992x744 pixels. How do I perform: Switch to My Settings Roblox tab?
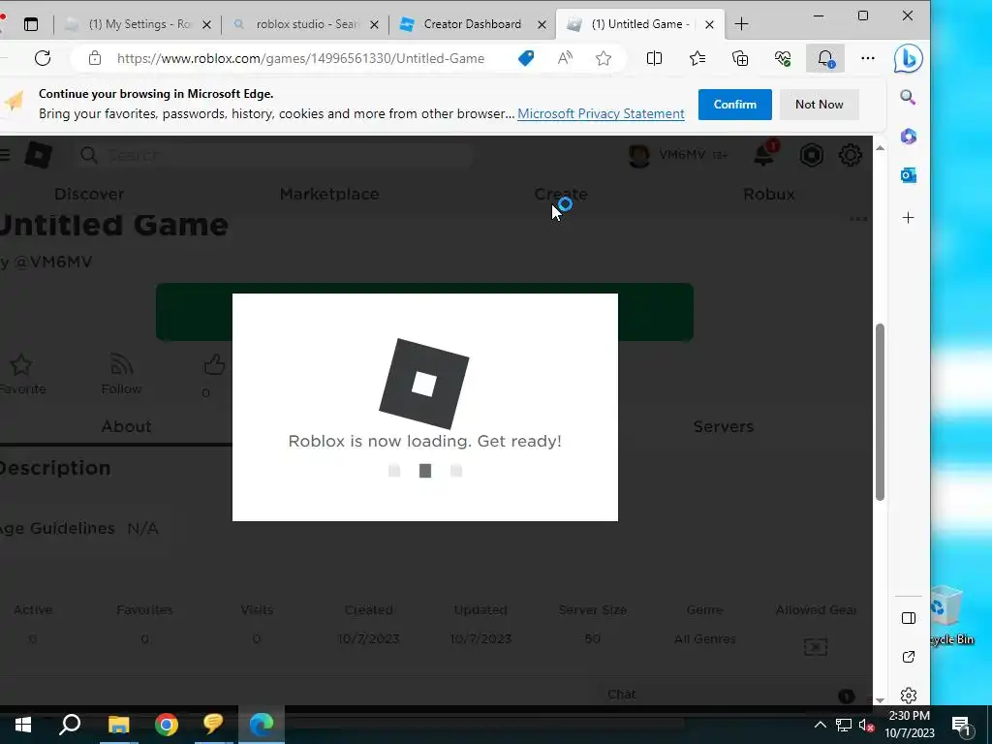coord(139,24)
